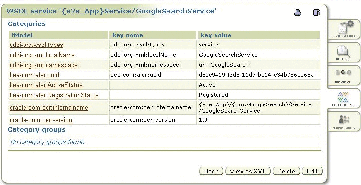
Task: Follow oracle-com:oer:internalname link
Action: (49, 107)
